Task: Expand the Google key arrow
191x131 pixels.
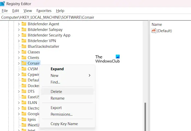Action: tap(19, 114)
